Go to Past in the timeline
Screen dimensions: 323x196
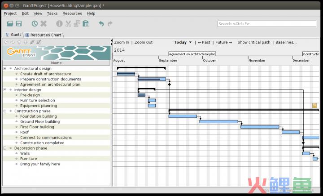click(204, 42)
